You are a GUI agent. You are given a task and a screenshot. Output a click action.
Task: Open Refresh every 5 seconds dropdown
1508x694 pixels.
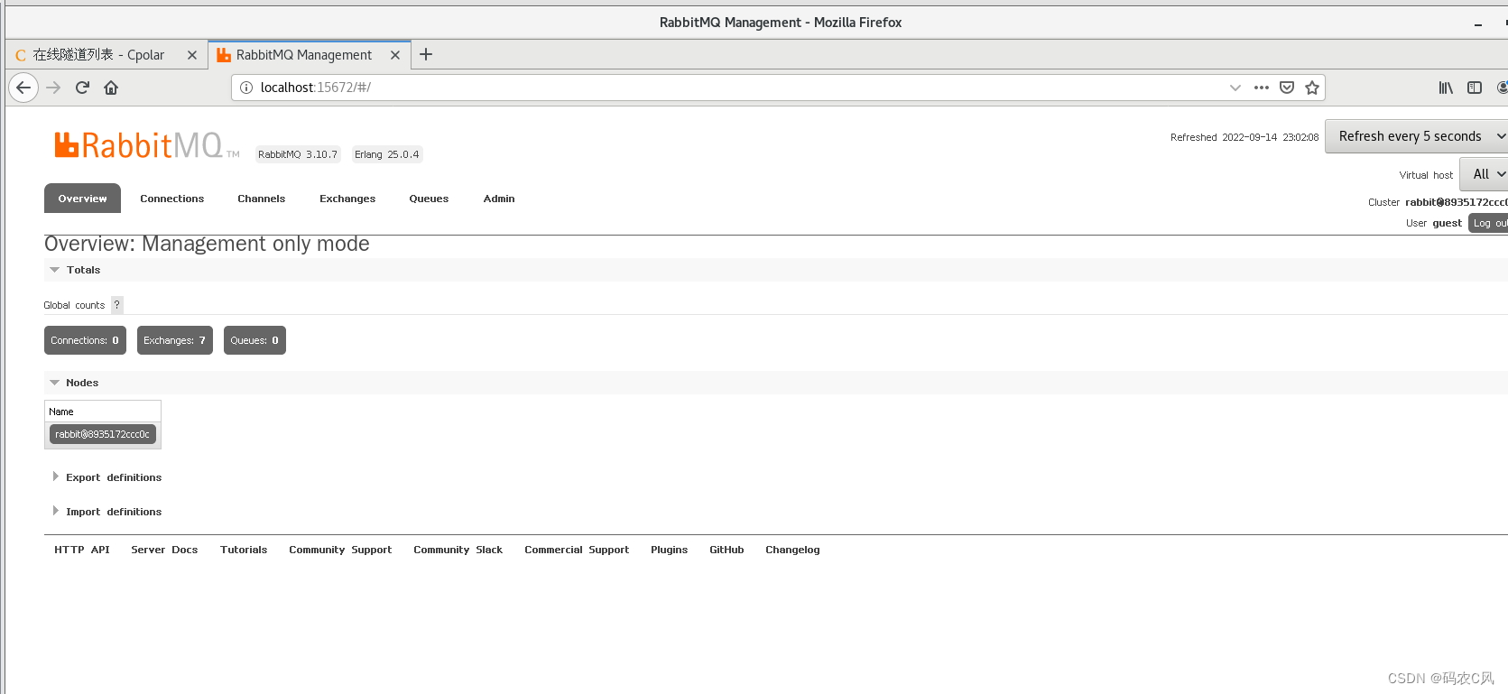(1416, 136)
